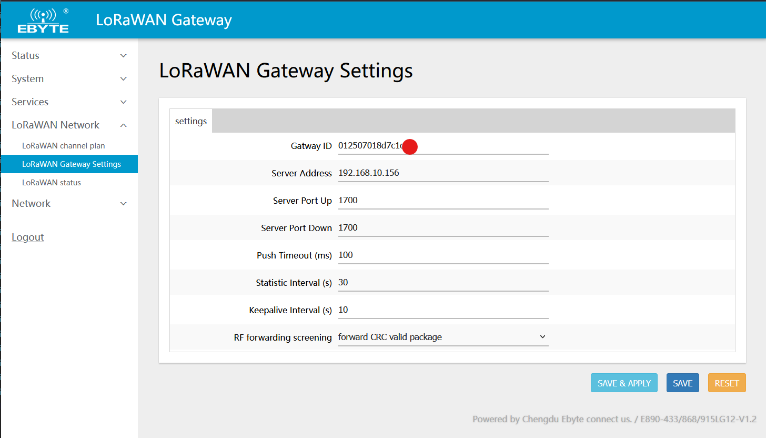Click the Logout link
This screenshot has height=438, width=766.
coord(27,237)
